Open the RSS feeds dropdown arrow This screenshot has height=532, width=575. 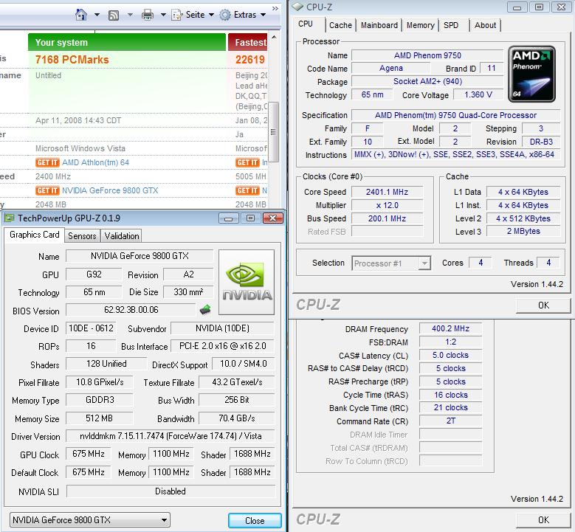click(130, 15)
